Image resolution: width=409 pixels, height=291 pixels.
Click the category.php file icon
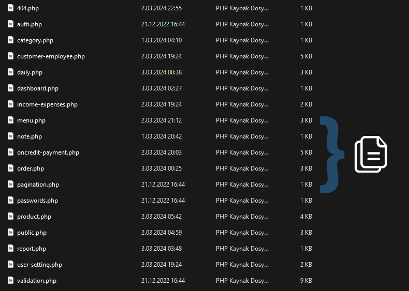point(10,40)
